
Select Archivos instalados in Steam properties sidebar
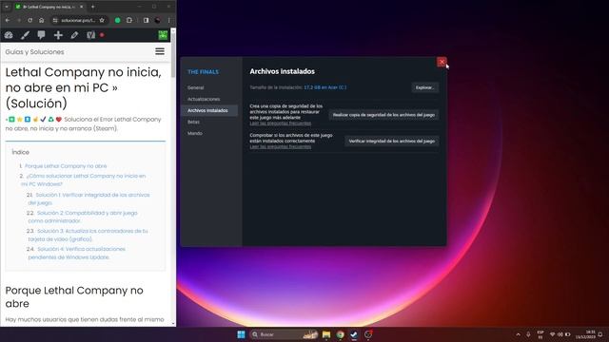pos(210,110)
